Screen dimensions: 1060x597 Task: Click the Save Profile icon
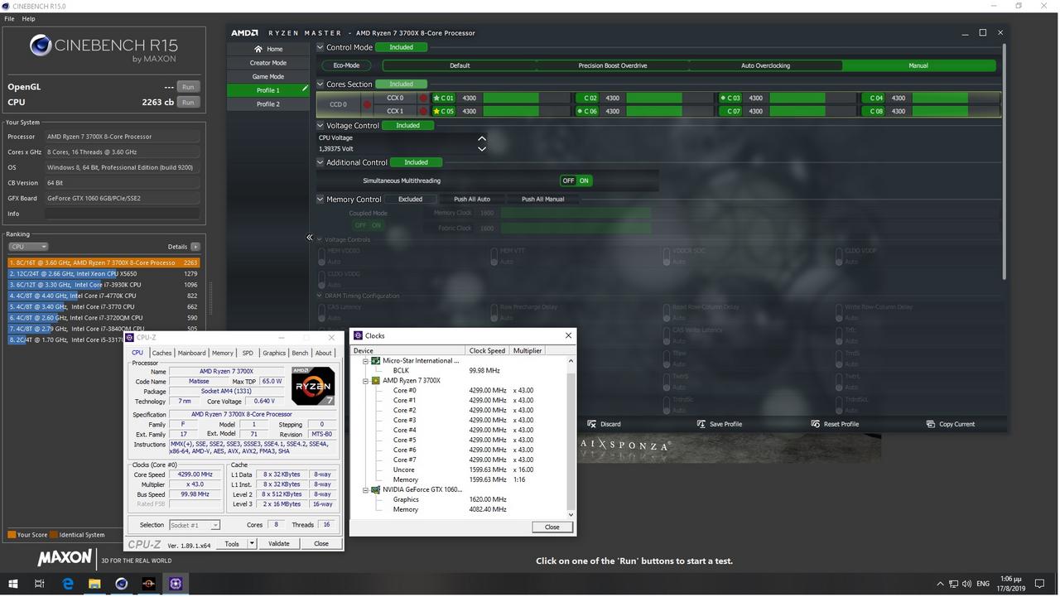701,424
